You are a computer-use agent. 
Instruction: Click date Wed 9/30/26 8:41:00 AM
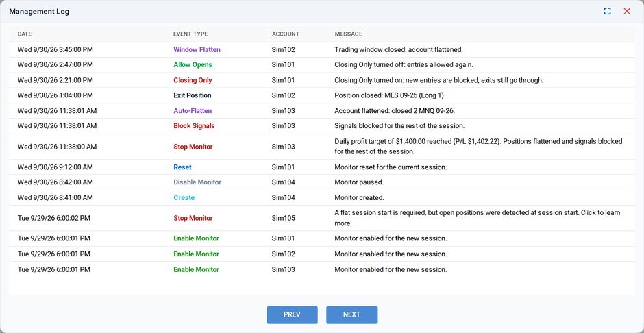55,198
